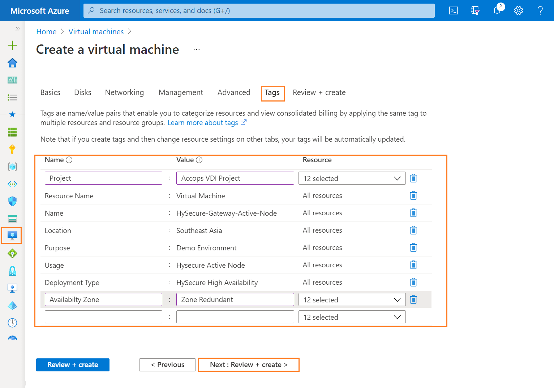Screen dimensions: 554x388
Task: Delete the Purpose tag row
Action: 413,247
